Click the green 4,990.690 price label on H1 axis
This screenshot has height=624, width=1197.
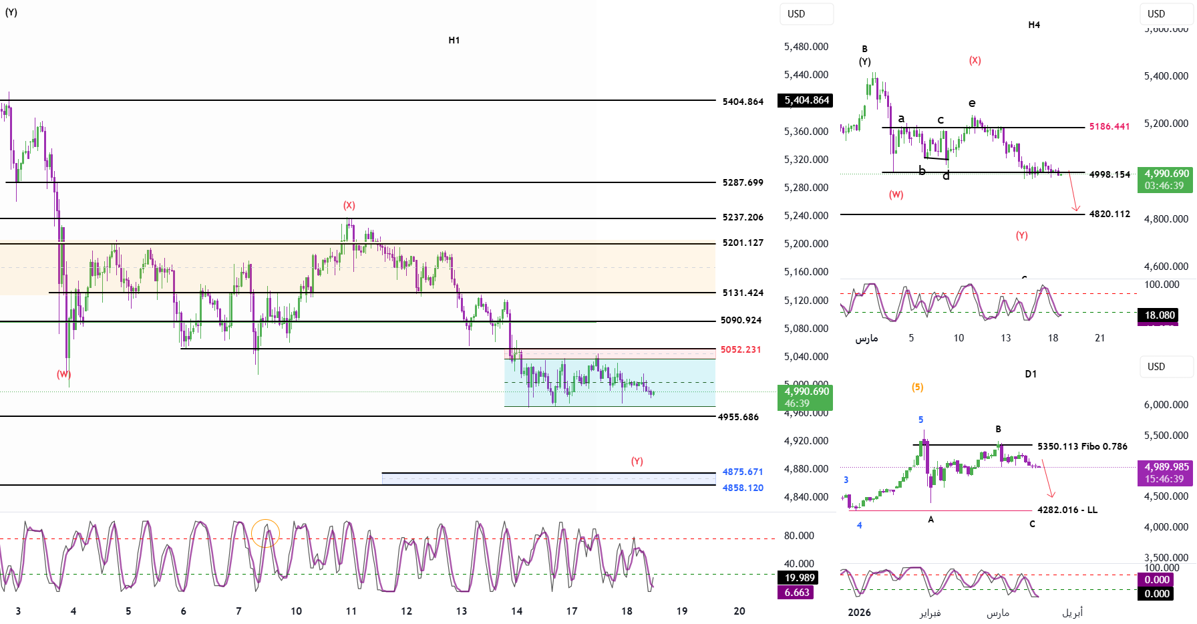[806, 397]
